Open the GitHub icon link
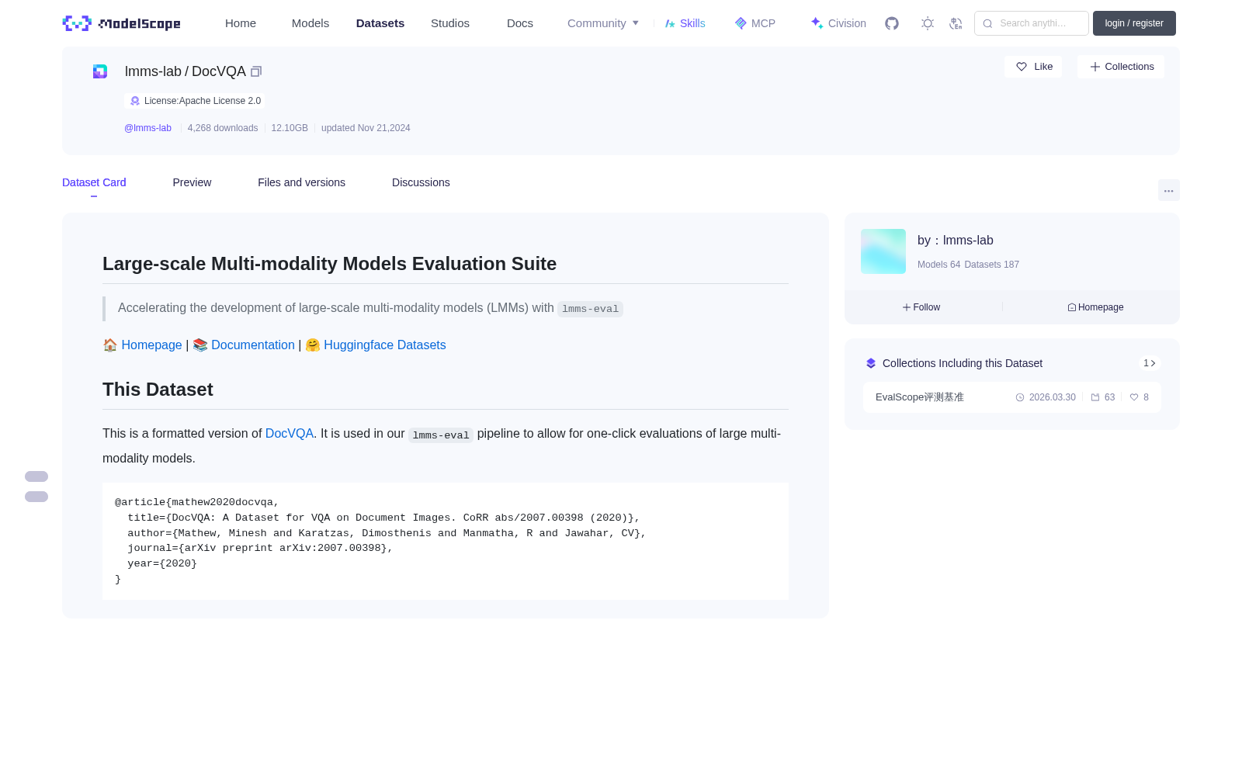The image size is (1242, 776). point(892,23)
